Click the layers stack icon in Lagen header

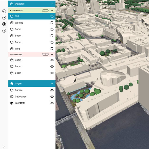tap(12, 84)
